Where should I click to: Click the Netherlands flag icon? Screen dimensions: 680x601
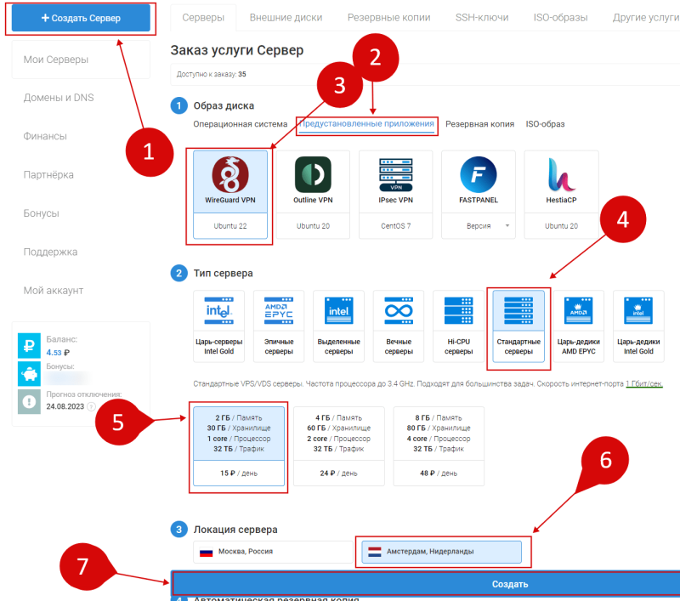click(374, 552)
